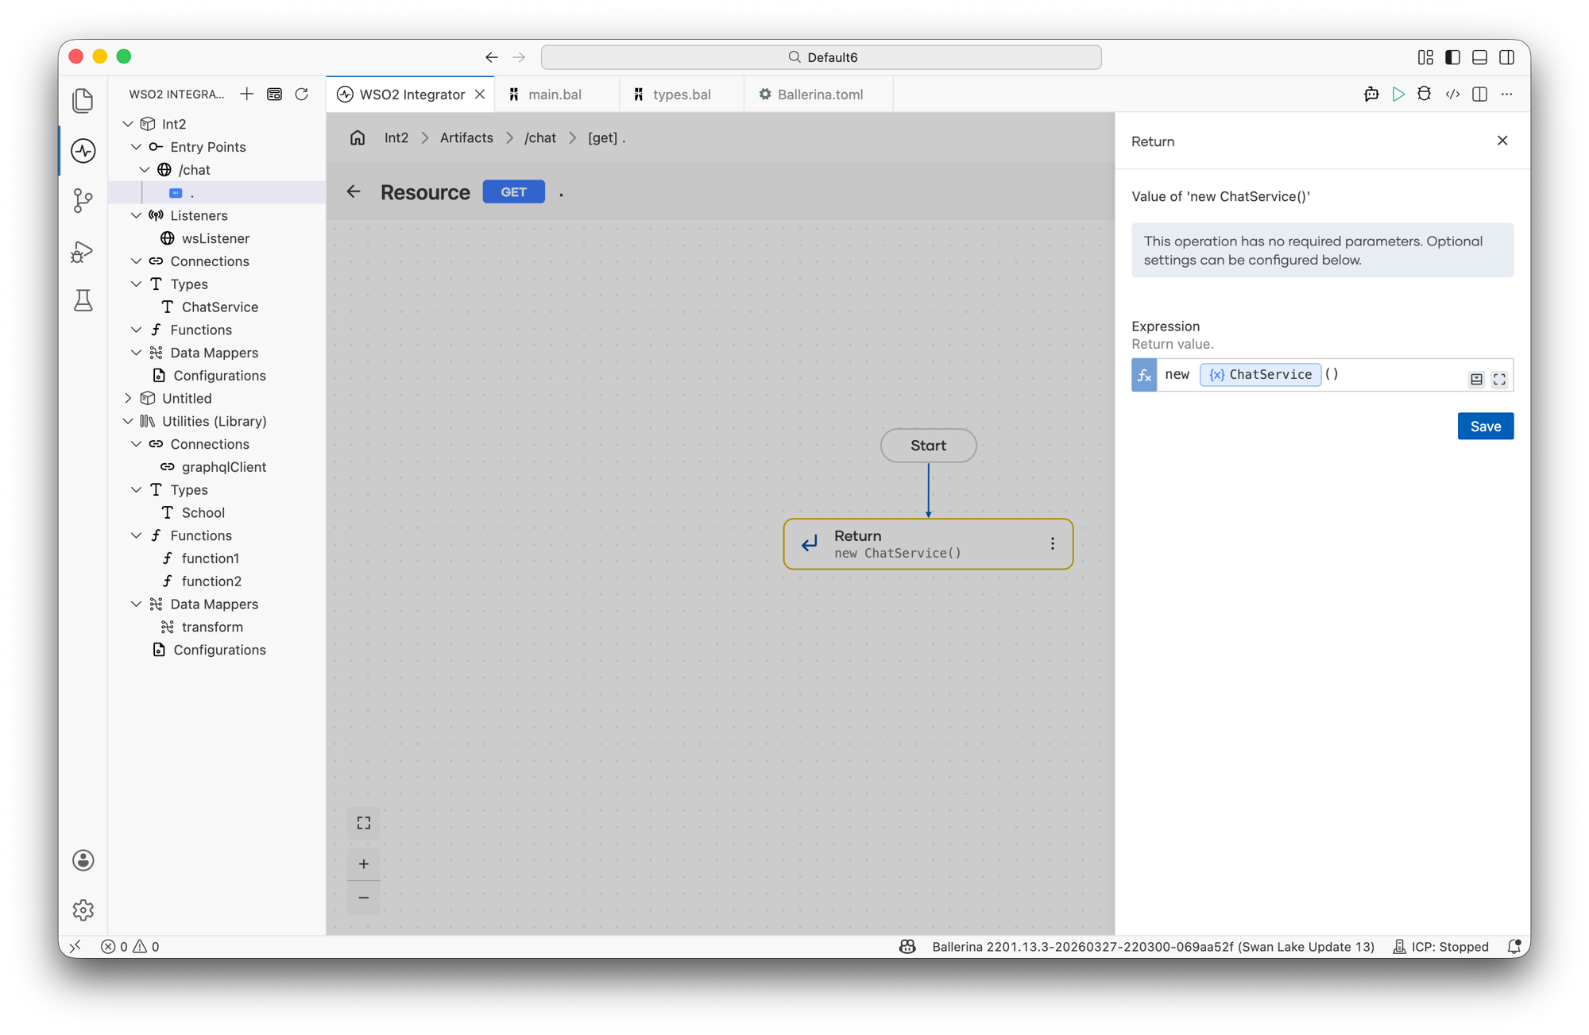Image resolution: width=1589 pixels, height=1035 pixels.
Task: Fit diagram to screen
Action: coord(364,824)
